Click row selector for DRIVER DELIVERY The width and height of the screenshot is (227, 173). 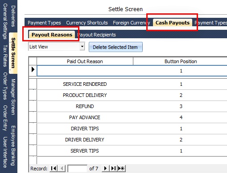(x=33, y=140)
